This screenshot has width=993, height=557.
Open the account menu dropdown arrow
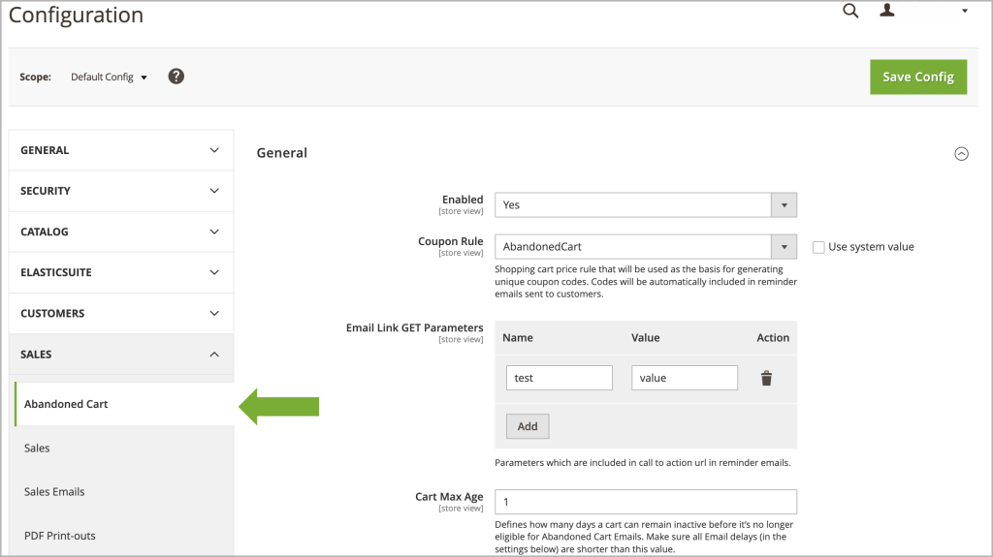965,11
